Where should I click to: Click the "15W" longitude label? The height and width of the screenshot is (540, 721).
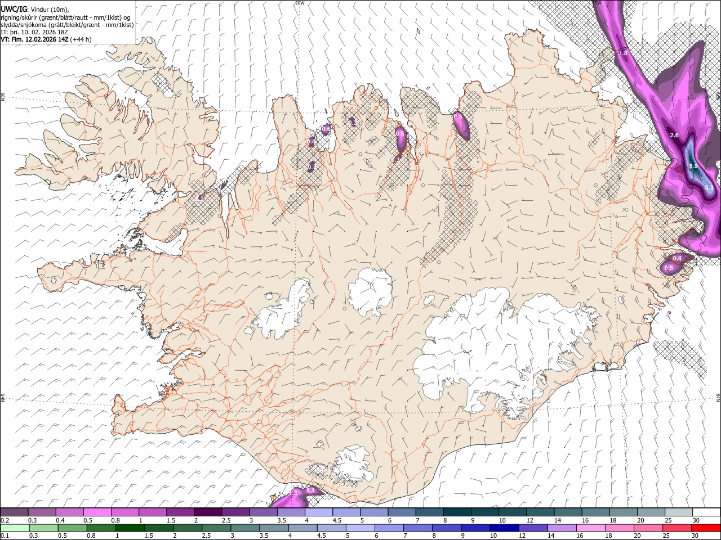(x=597, y=3)
